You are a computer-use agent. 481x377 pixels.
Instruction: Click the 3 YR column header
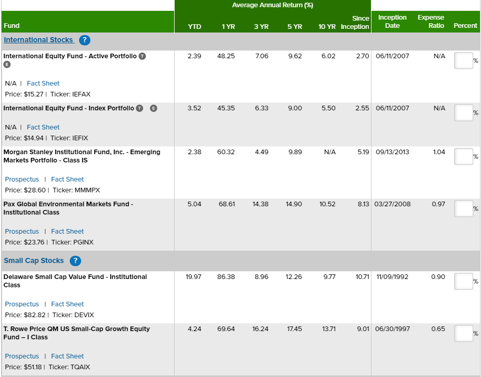click(x=261, y=27)
